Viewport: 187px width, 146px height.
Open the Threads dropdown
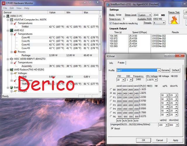click(159, 23)
